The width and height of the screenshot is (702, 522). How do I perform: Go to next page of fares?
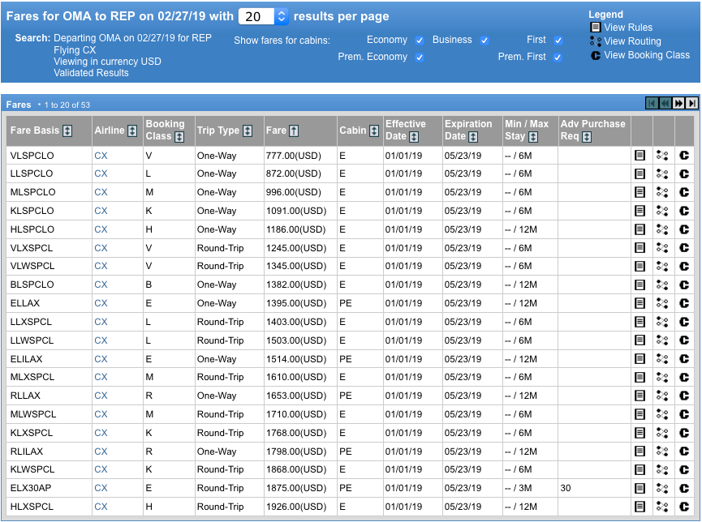coord(678,103)
